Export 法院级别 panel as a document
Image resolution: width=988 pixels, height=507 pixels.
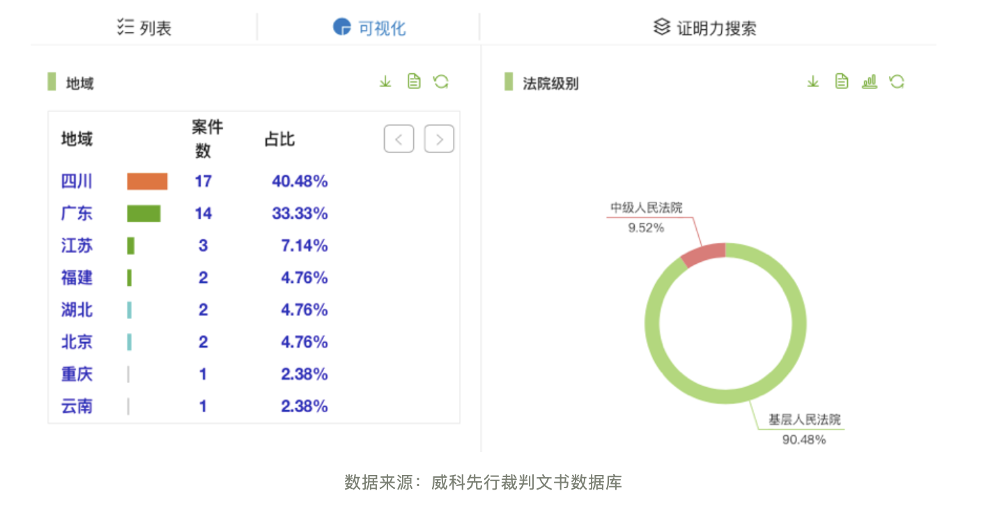(x=842, y=82)
